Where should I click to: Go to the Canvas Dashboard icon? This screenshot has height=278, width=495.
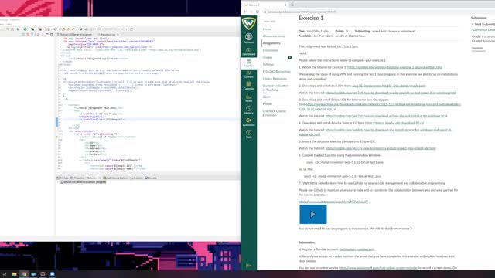point(249,52)
